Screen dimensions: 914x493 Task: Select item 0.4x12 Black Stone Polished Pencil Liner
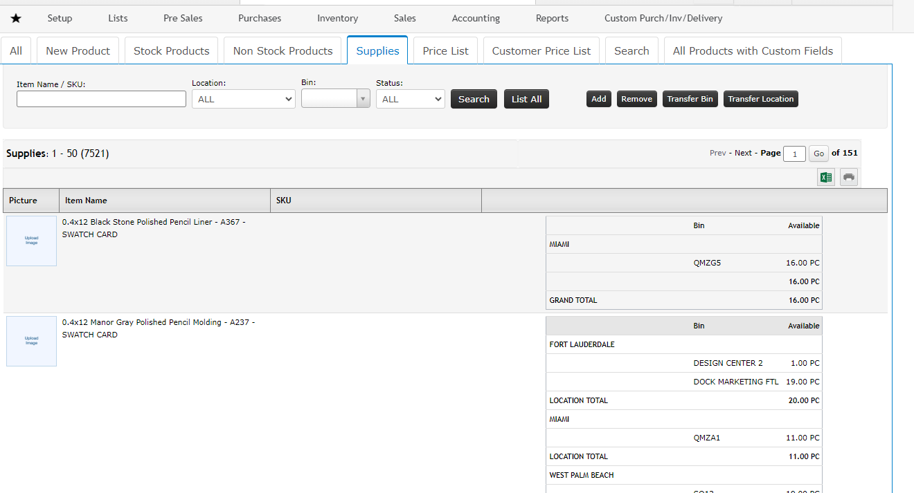tap(154, 228)
